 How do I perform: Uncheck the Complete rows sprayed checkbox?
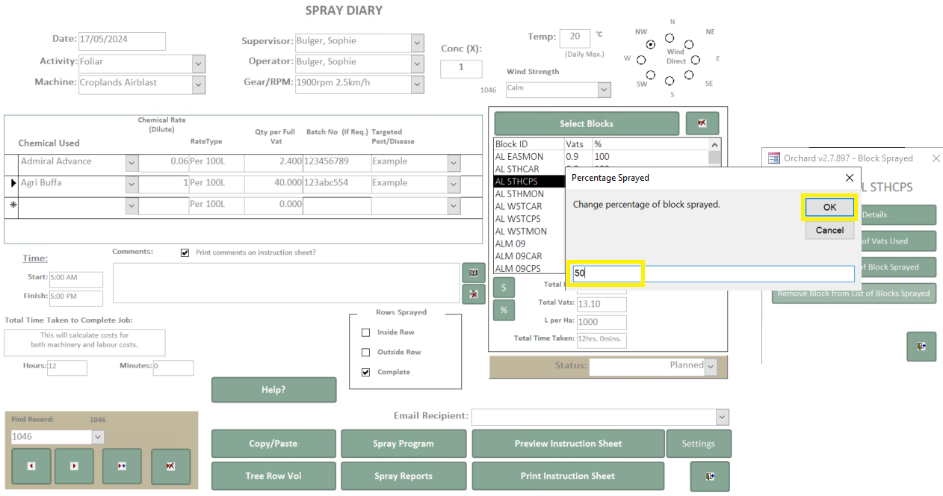click(365, 372)
